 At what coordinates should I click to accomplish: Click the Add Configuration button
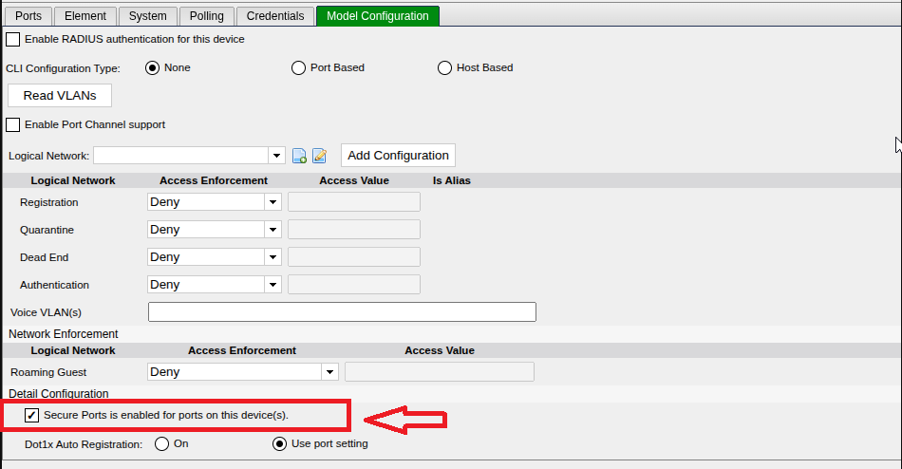click(x=398, y=156)
